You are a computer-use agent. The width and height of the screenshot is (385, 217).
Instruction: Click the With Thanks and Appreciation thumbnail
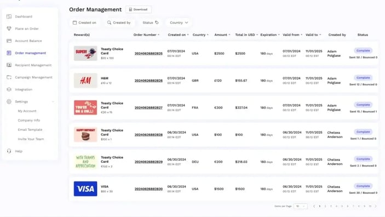(x=85, y=162)
